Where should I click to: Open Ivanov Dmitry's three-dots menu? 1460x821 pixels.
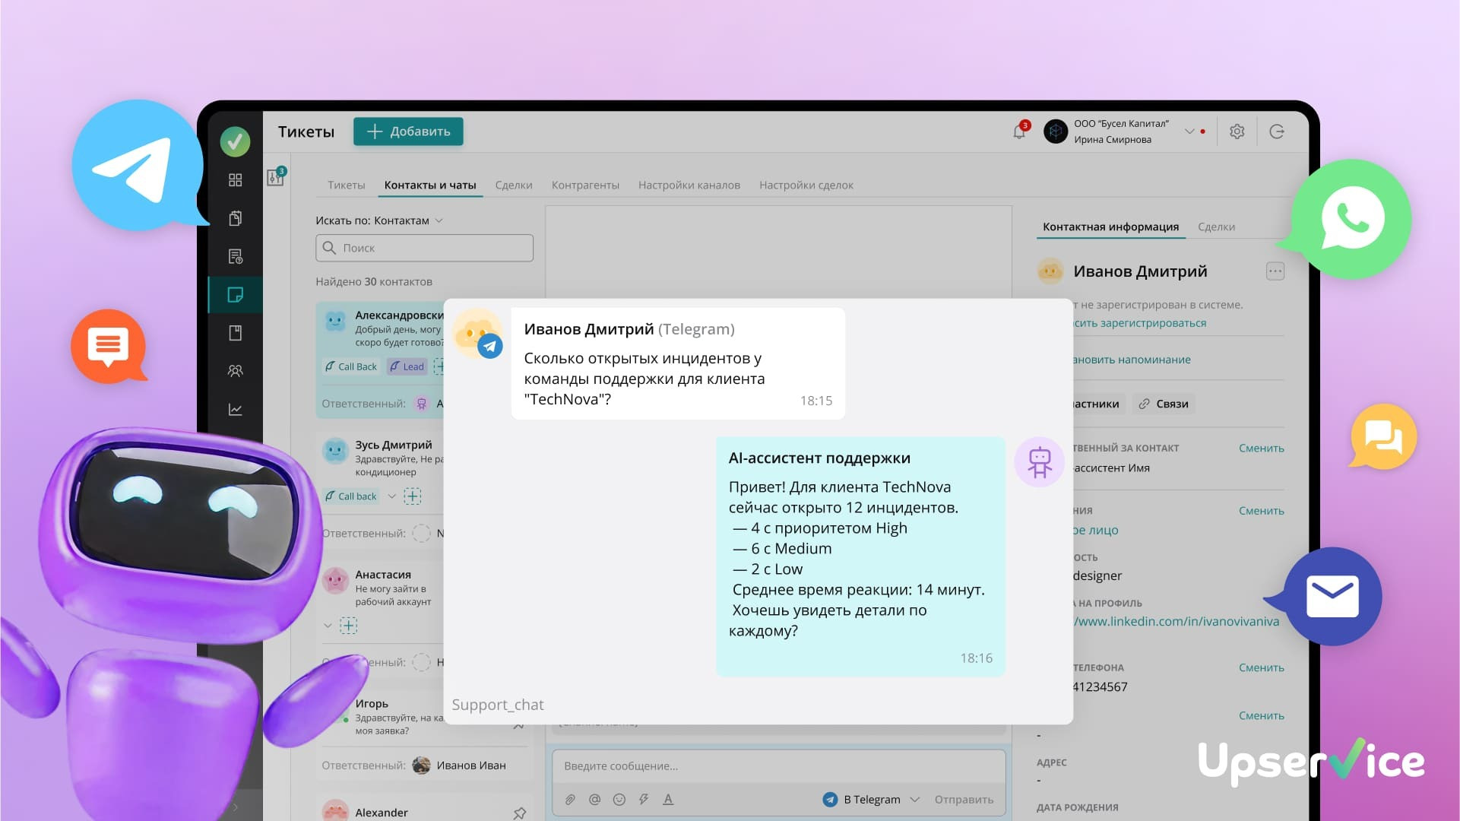(1275, 271)
